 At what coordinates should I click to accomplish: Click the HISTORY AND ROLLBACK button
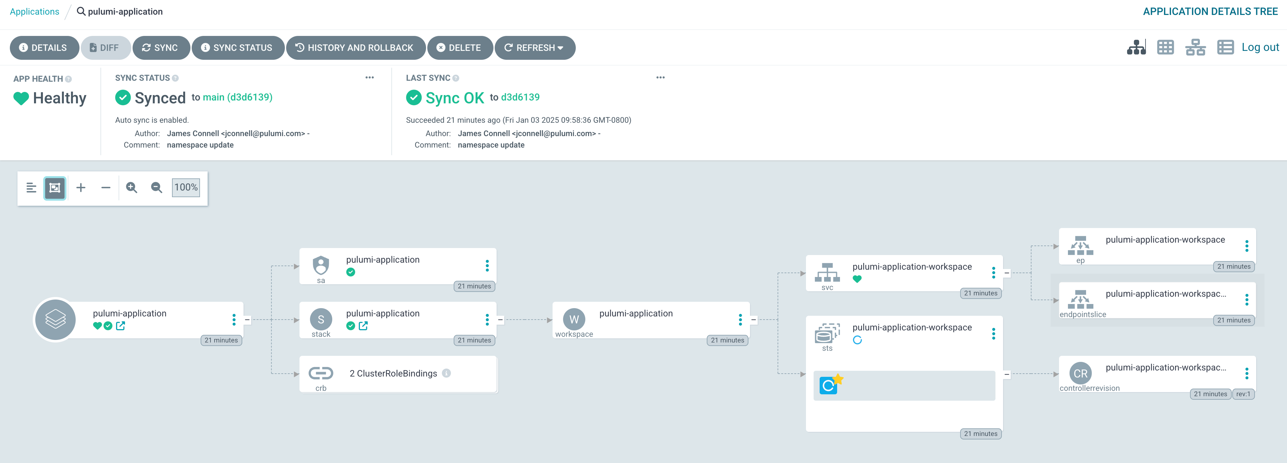[x=355, y=48]
